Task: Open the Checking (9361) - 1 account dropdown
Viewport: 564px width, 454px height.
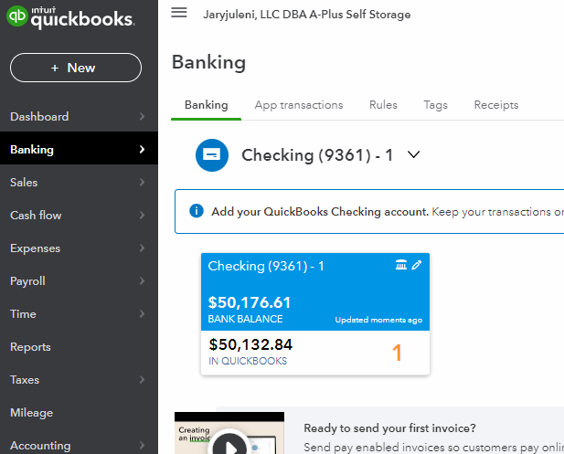Action: click(414, 154)
